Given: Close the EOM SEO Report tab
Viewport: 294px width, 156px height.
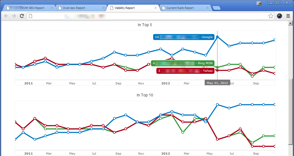Looking at the screenshot, I should [x=52, y=8].
